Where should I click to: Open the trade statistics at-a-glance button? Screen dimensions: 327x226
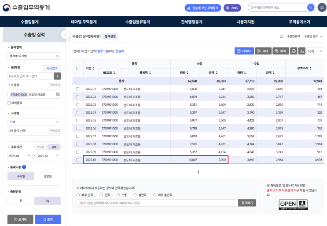tap(203, 8)
